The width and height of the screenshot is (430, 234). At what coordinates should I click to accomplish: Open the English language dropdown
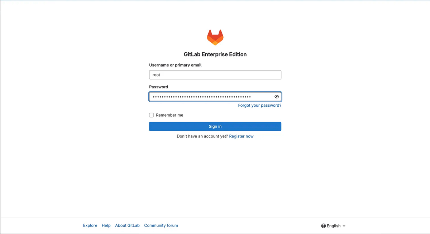[x=333, y=226]
